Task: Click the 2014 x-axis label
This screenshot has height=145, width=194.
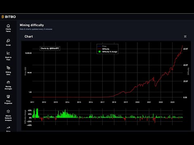Action: point(67,102)
